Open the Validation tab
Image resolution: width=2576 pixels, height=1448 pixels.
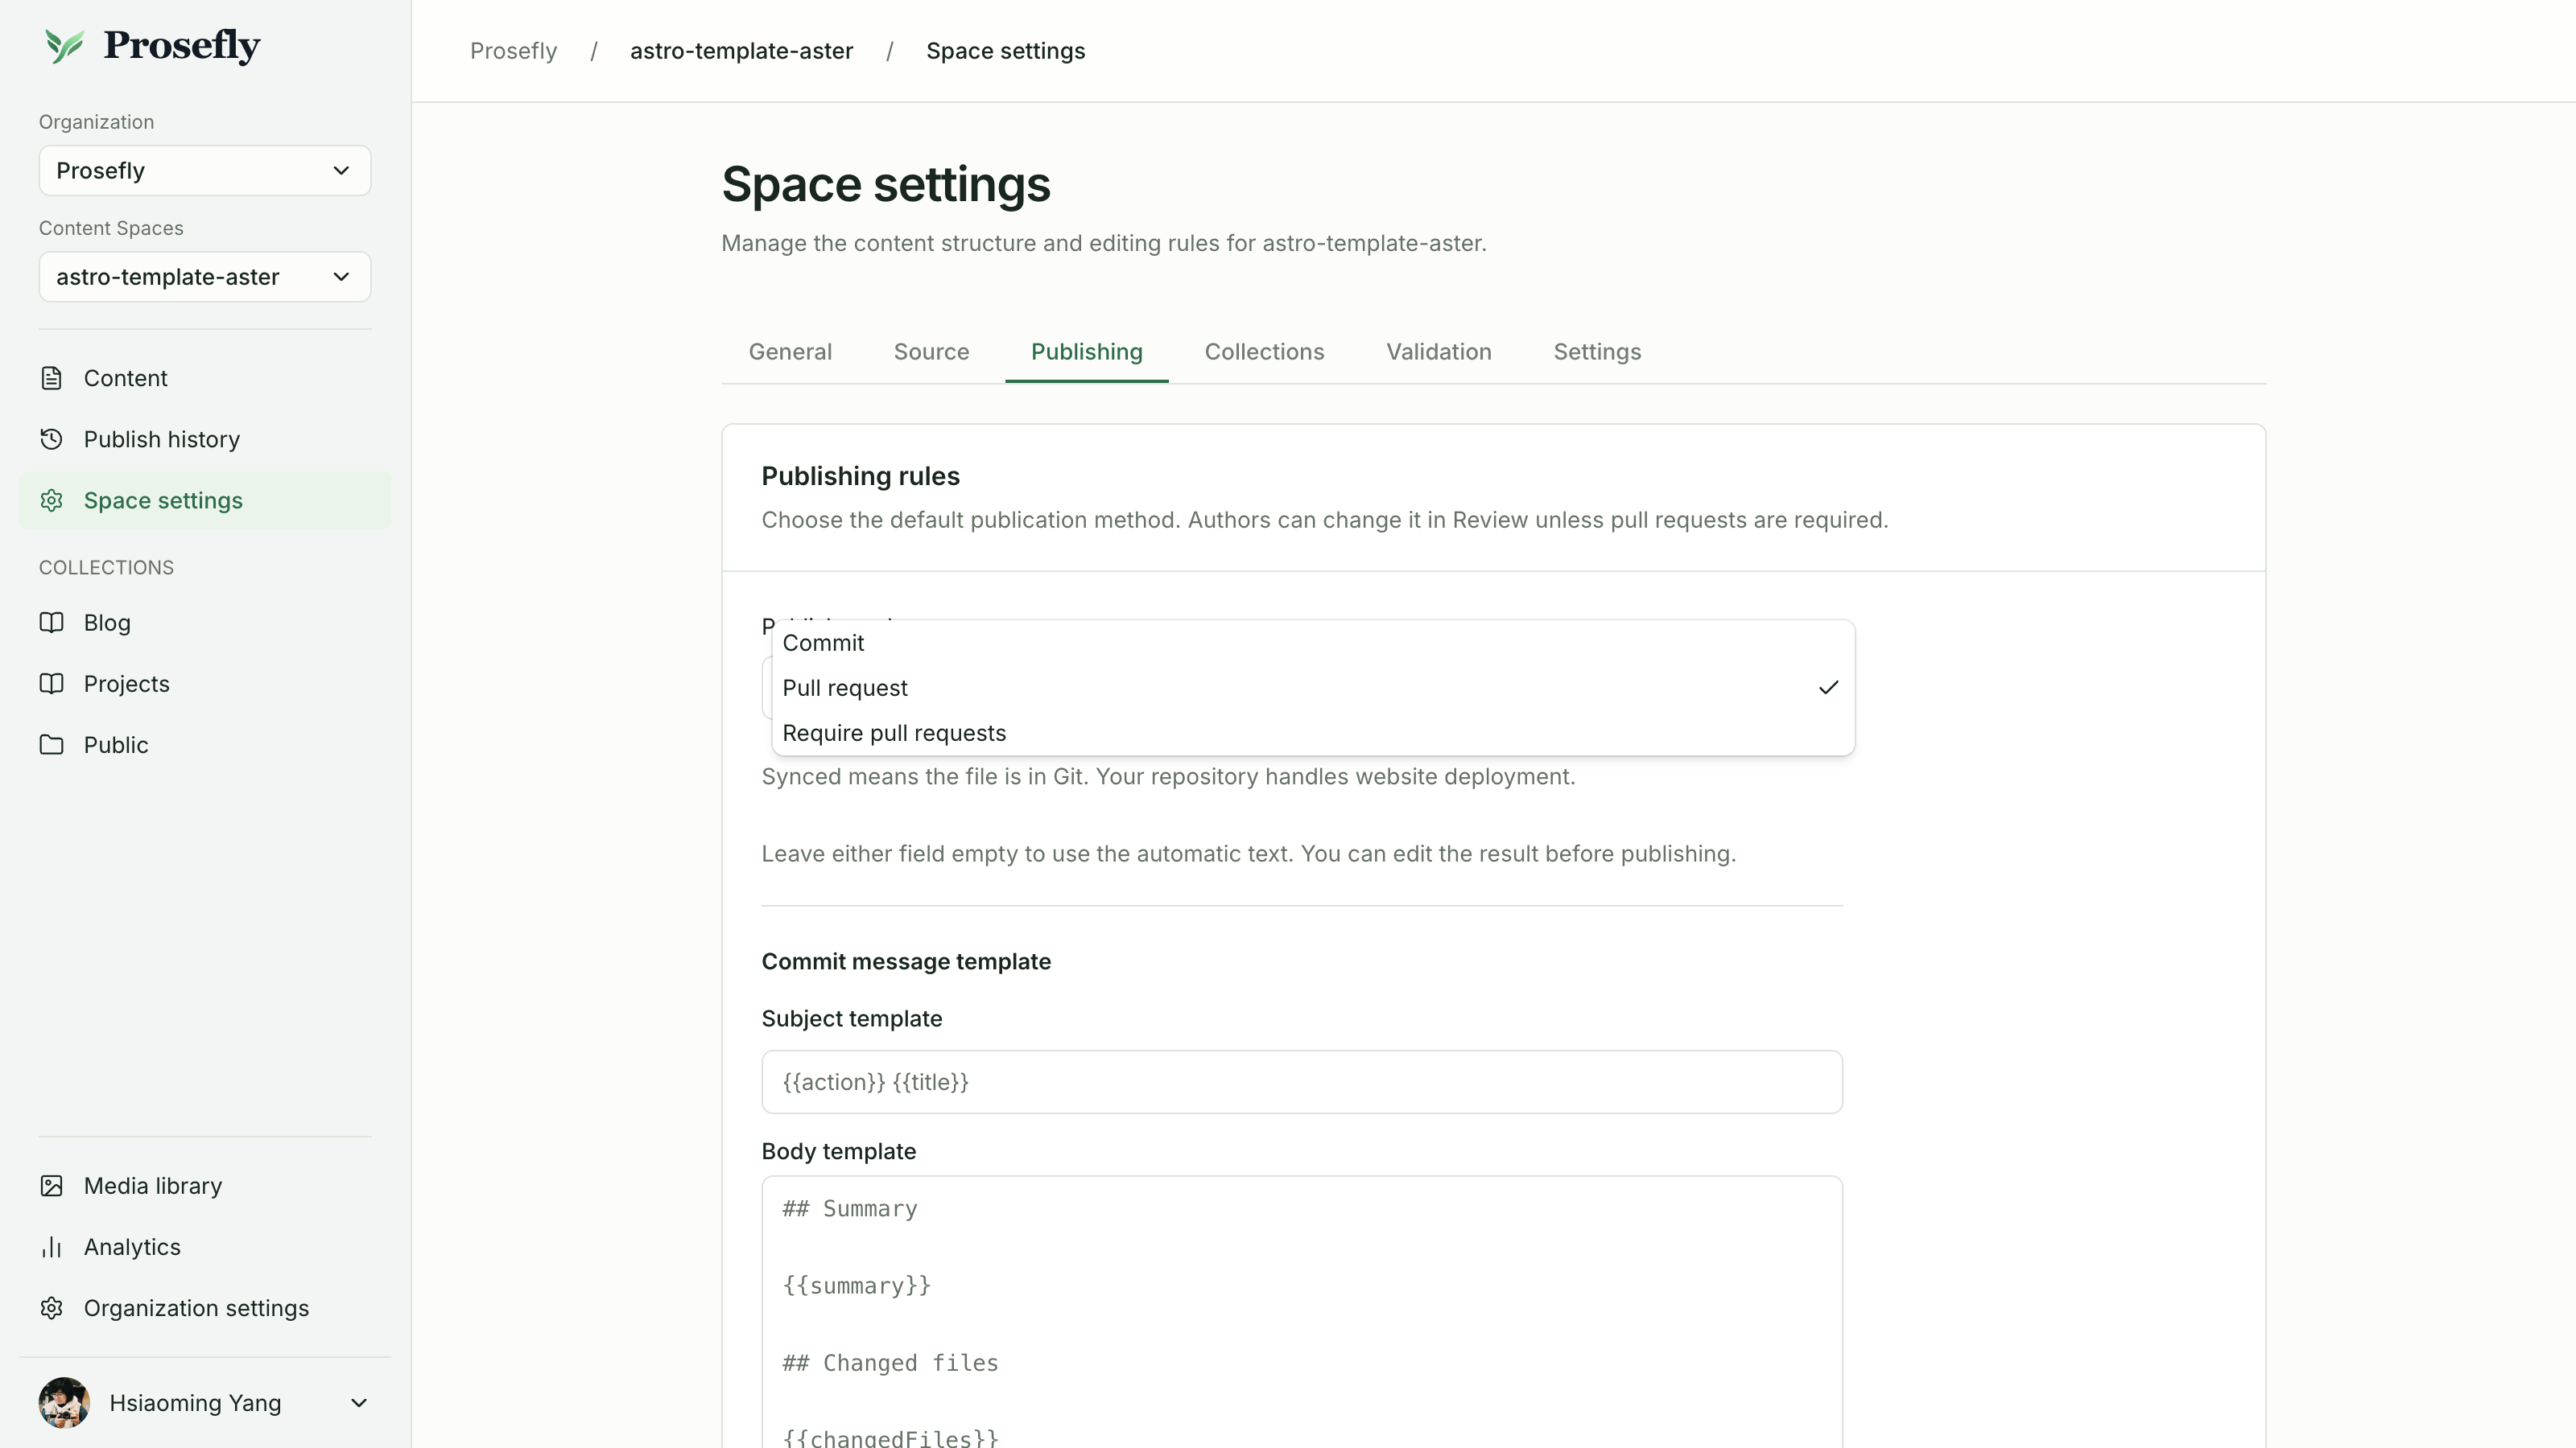click(x=1438, y=352)
